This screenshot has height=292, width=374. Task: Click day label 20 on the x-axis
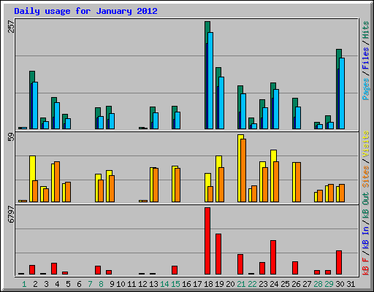click(x=230, y=284)
